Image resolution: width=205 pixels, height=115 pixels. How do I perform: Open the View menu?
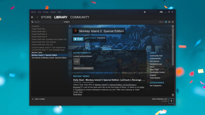point(39,12)
